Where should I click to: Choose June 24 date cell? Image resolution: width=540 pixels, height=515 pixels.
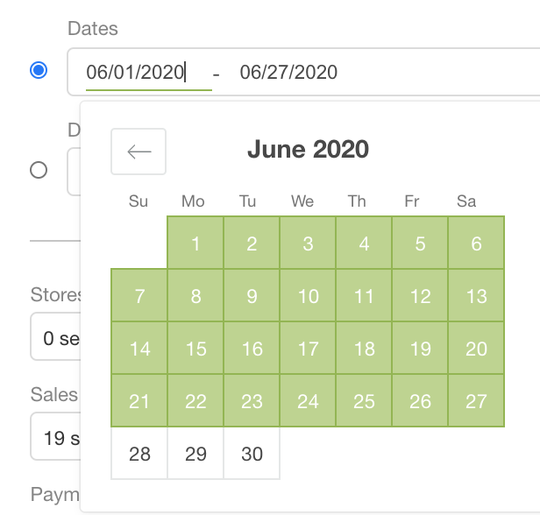tap(308, 400)
